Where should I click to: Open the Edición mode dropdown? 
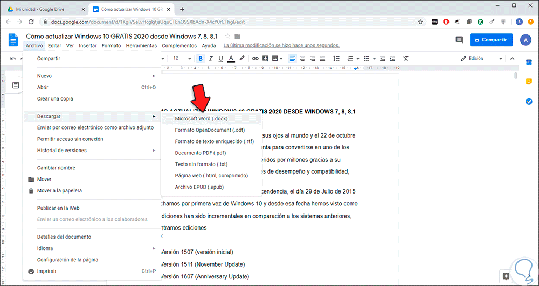coord(481,58)
